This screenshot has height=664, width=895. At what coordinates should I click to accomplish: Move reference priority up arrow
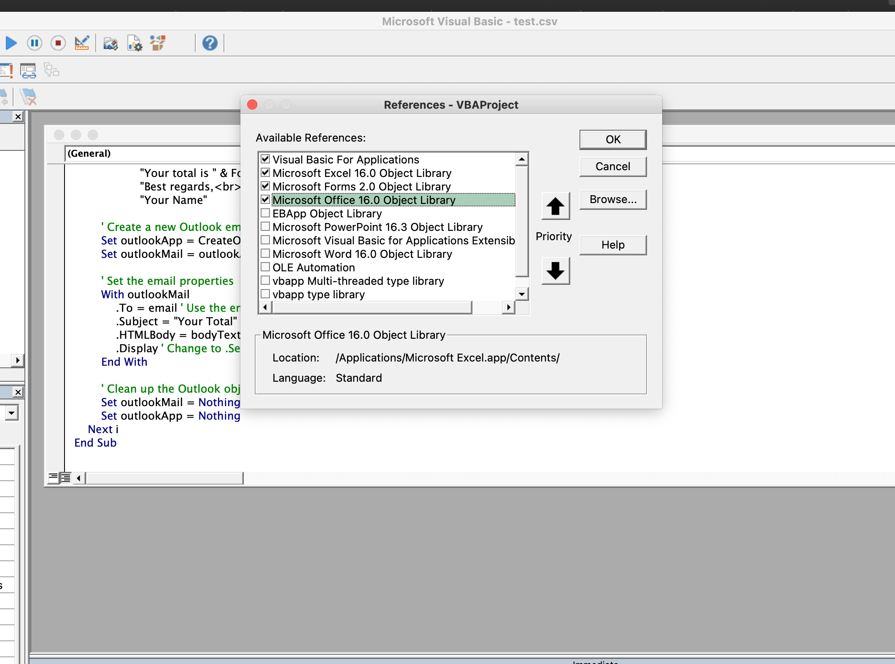click(x=555, y=206)
